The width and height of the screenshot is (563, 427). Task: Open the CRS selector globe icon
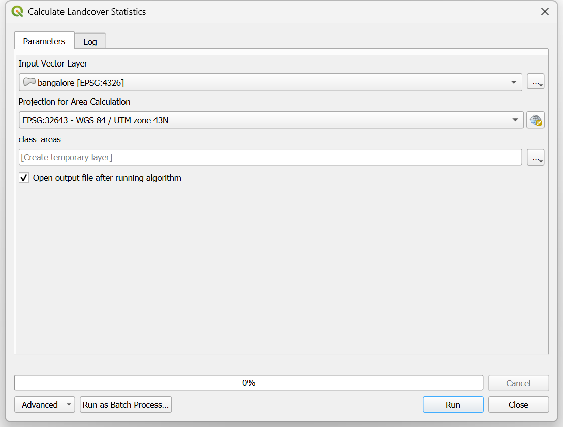click(x=536, y=120)
